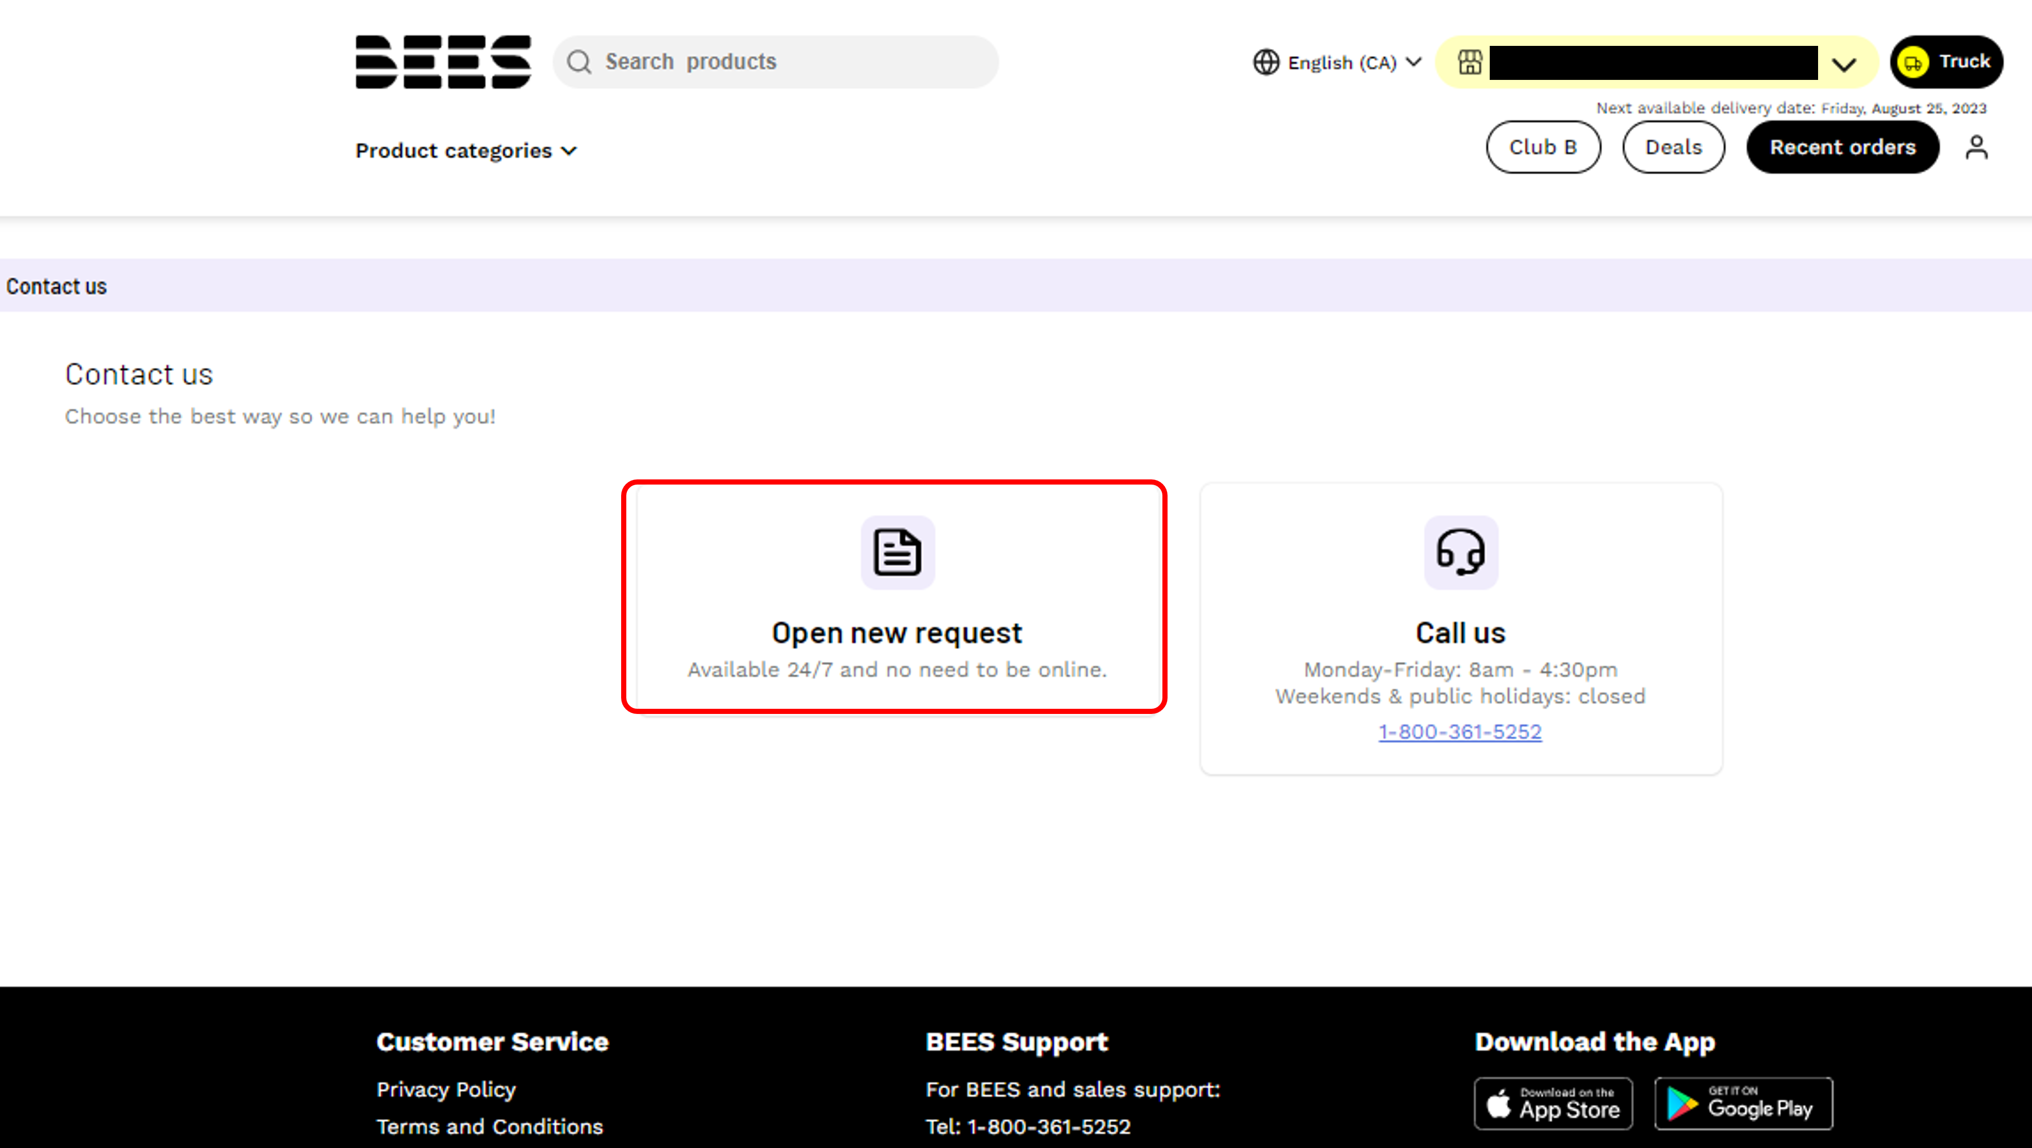Screen dimensions: 2032x1148
Task: Click the document icon for new request
Action: [897, 552]
